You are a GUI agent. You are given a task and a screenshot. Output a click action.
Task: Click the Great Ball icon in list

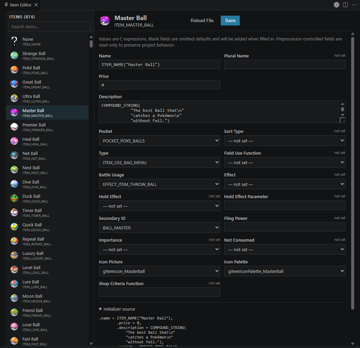pos(14,84)
